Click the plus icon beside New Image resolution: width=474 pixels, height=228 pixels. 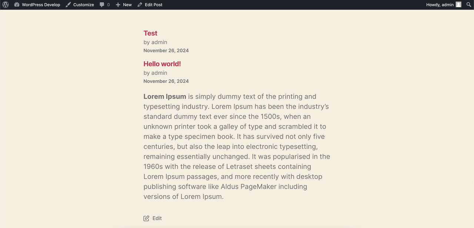click(x=118, y=5)
